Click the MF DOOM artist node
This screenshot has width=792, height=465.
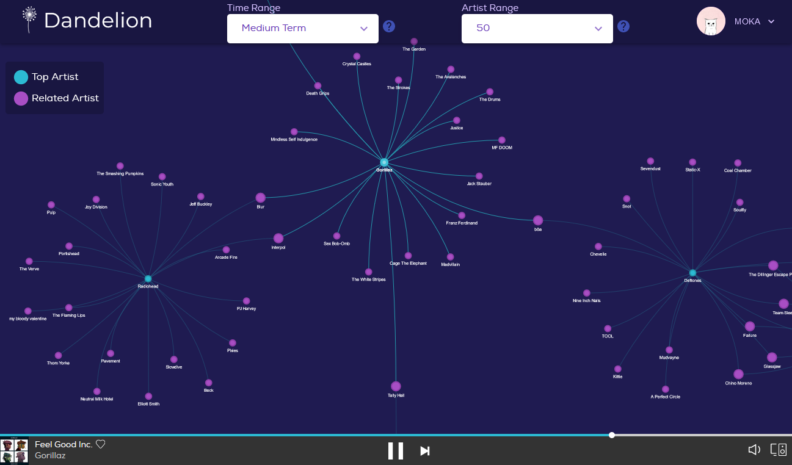click(502, 140)
